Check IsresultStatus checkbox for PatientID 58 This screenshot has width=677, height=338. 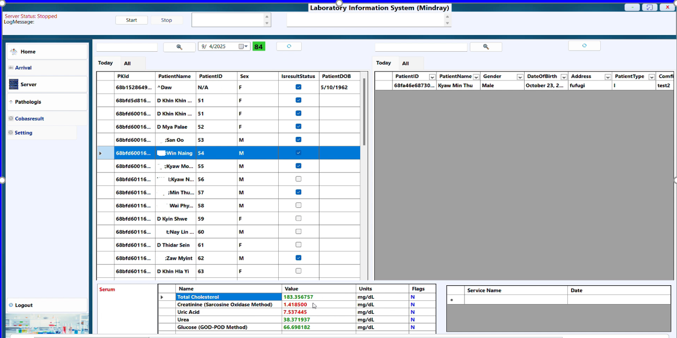[x=298, y=205]
